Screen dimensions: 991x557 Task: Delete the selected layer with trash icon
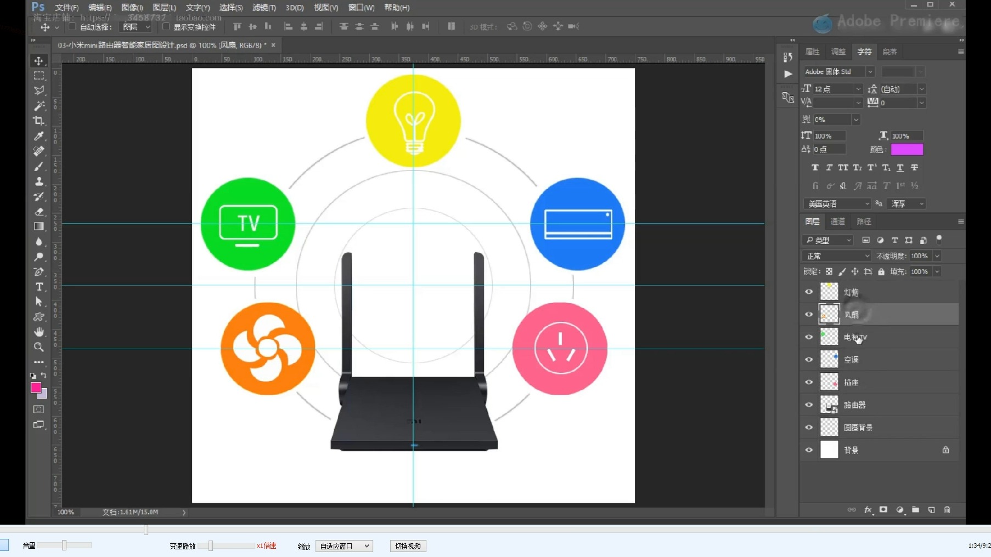point(947,510)
